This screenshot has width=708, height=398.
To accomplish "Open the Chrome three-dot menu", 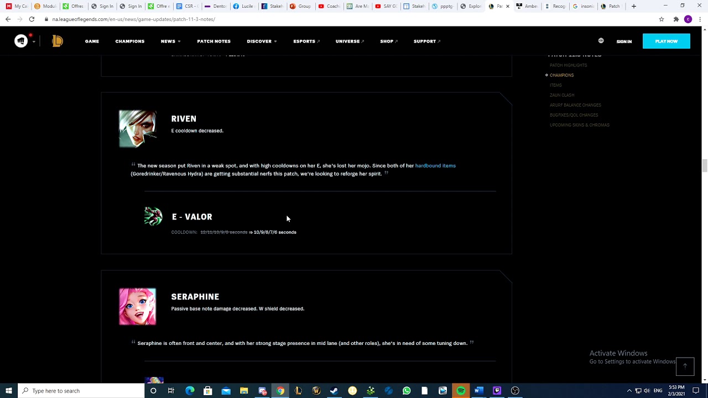I will click(700, 19).
